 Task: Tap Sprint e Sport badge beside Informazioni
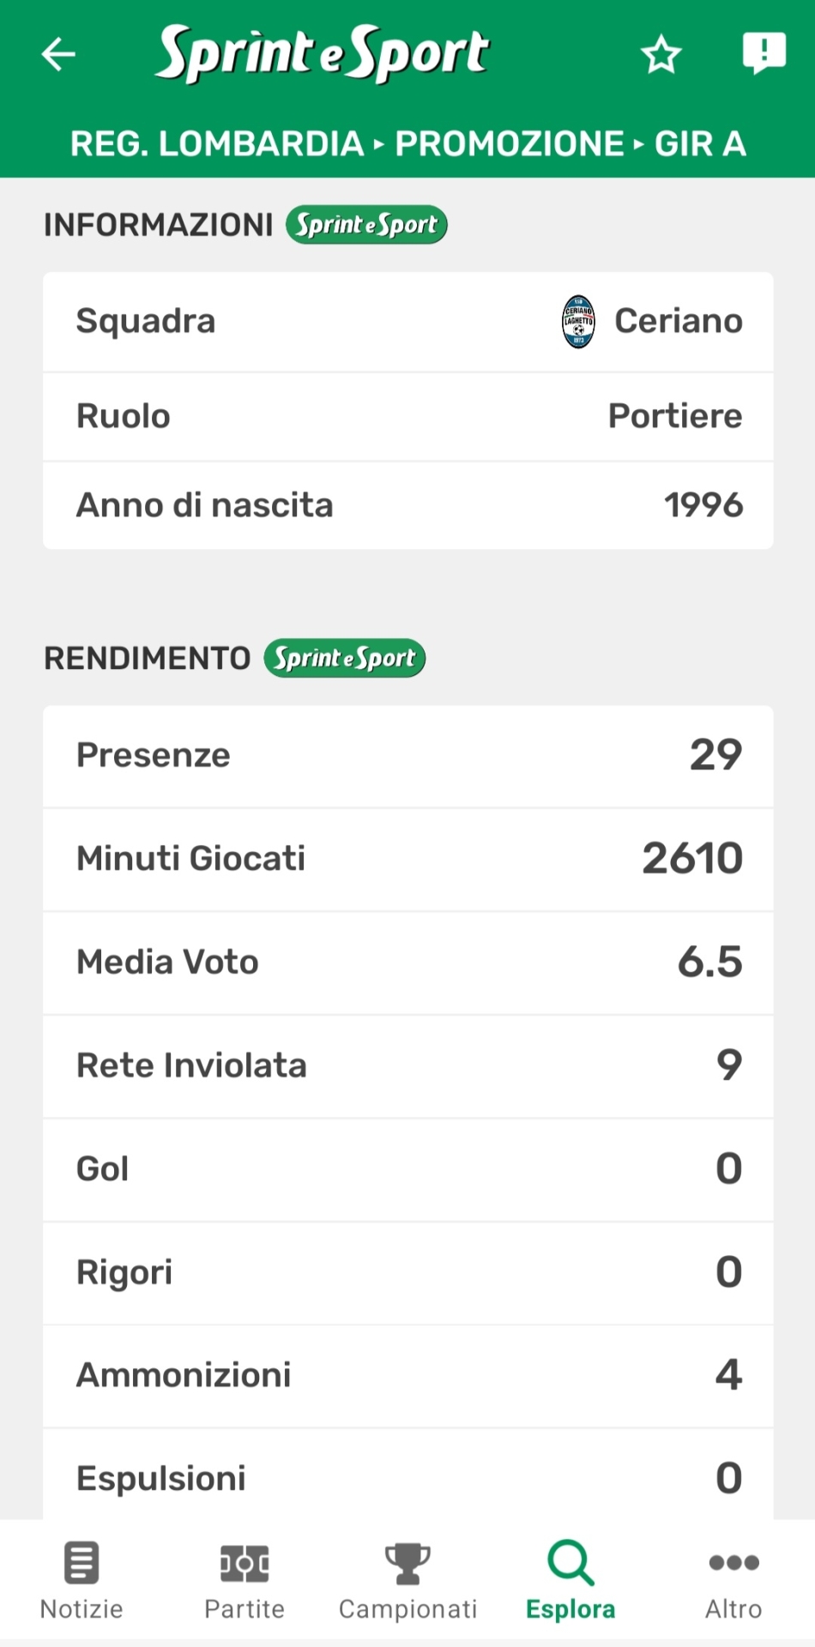pos(366,225)
